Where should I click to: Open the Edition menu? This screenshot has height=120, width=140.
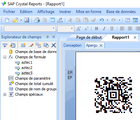(x=26, y=12)
